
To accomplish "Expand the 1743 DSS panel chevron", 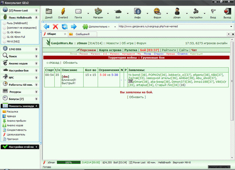I will point(36,49).
